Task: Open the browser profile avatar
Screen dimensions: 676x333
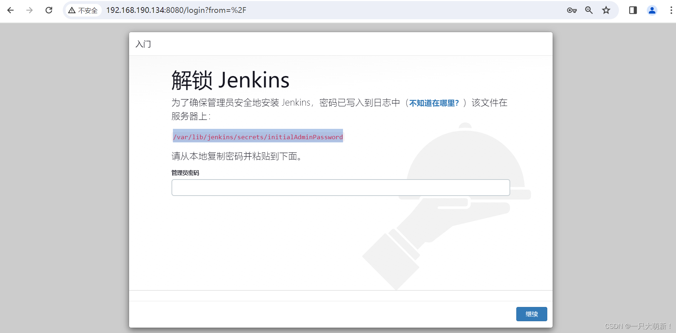Action: (x=652, y=10)
